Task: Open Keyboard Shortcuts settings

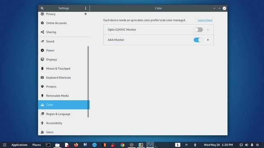Action: pyautogui.click(x=64, y=78)
